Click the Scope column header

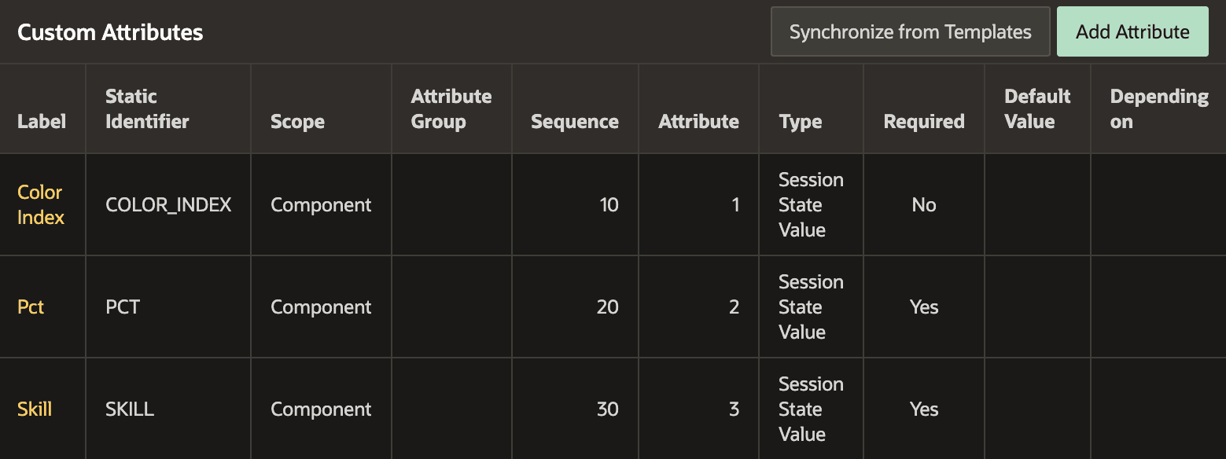(x=297, y=122)
